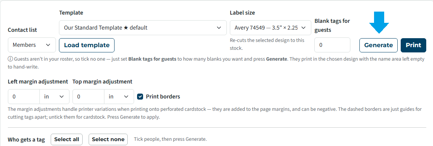Change the left margin unit dropdown
The height and width of the screenshot is (146, 433).
(54, 97)
